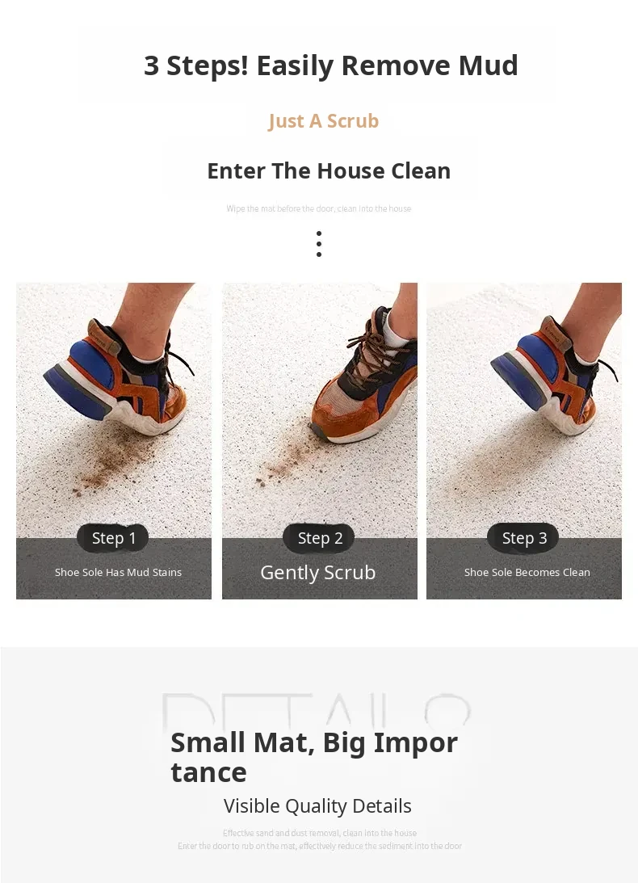Click the 'Effective sand and dust removal' line
638x883 pixels.
(320, 833)
